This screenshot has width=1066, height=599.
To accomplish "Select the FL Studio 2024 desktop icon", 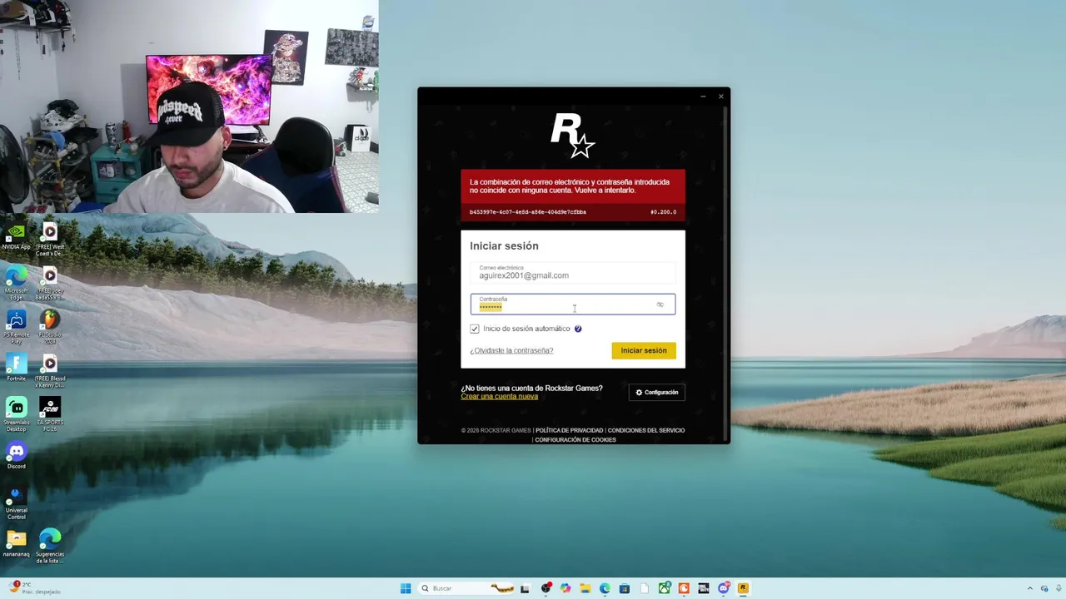I will pos(50,326).
